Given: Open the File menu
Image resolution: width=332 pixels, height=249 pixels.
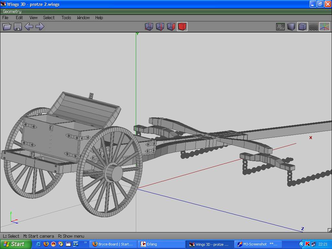Looking at the screenshot, I should click(6, 18).
